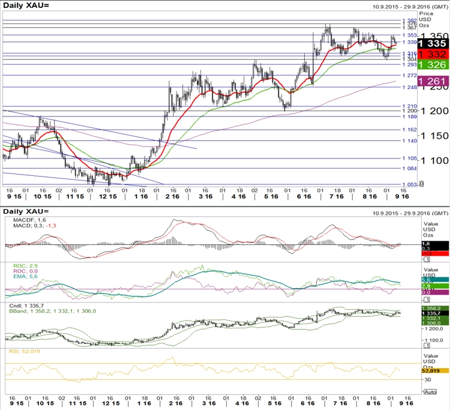Click the RSI; 52,019 legend text
The height and width of the screenshot is (410, 450).
pyautogui.click(x=25, y=351)
